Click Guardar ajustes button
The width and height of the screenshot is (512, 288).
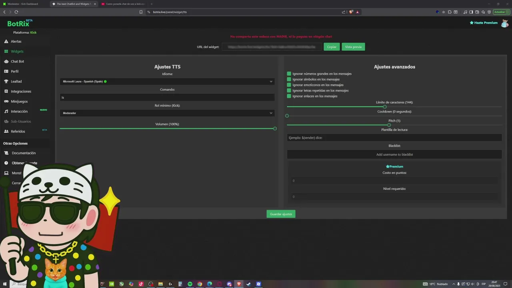point(281,214)
